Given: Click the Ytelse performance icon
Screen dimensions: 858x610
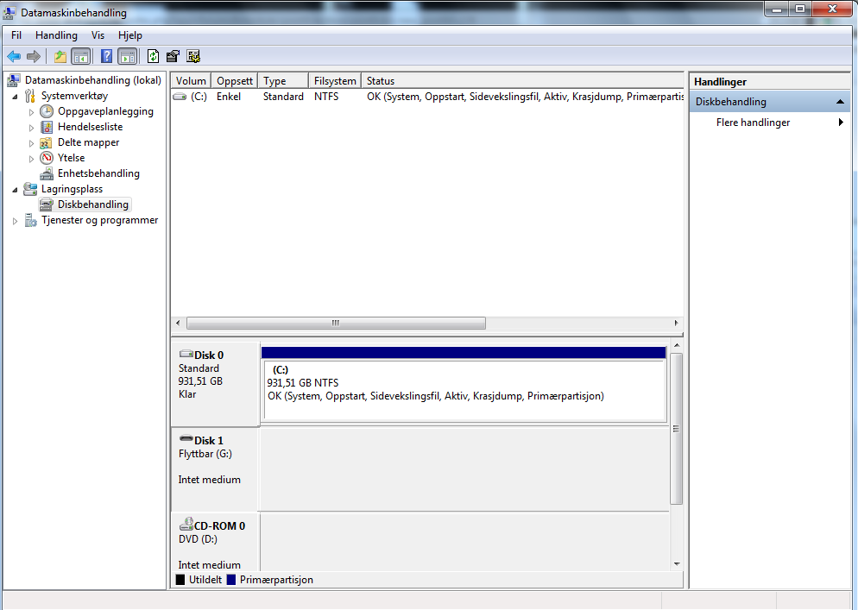Looking at the screenshot, I should pyautogui.click(x=47, y=158).
